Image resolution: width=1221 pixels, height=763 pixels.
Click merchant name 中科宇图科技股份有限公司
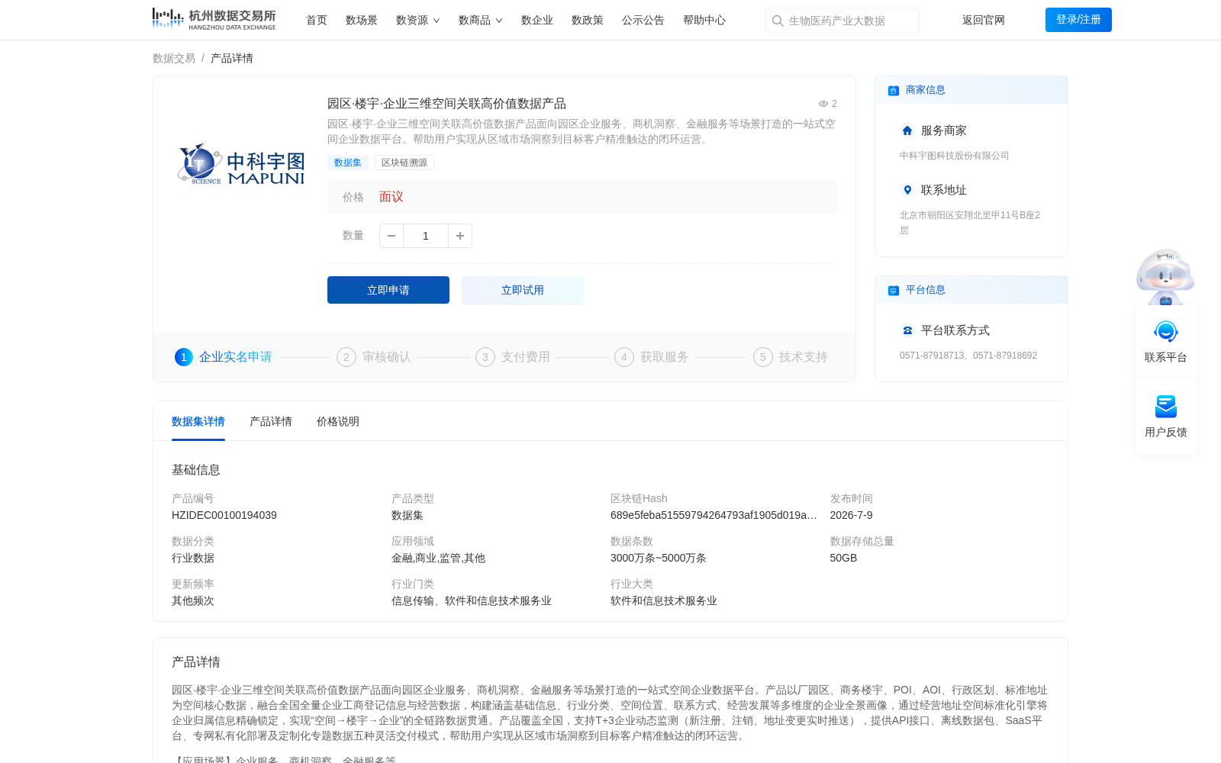tap(954, 156)
